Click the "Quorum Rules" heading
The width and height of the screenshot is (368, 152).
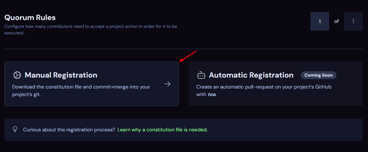tap(30, 18)
